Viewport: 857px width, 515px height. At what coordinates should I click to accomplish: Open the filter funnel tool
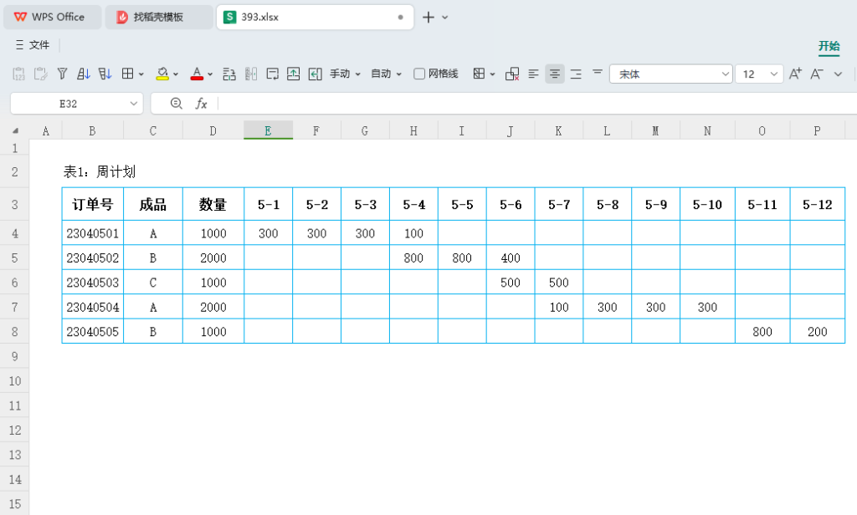tap(62, 74)
